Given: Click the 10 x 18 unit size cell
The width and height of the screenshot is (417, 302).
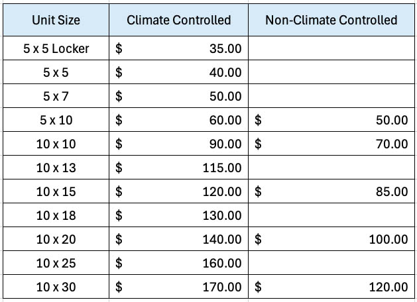Looking at the screenshot, I should 56,215.
